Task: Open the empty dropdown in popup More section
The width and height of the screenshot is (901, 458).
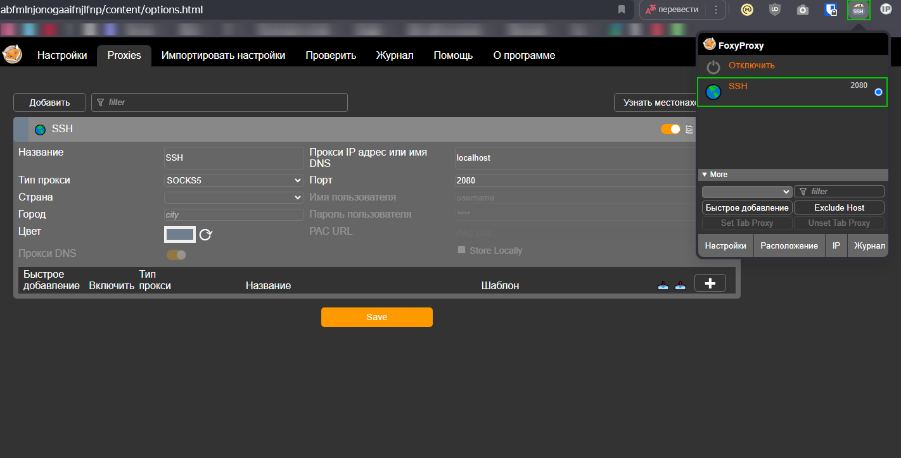Action: pyautogui.click(x=747, y=191)
